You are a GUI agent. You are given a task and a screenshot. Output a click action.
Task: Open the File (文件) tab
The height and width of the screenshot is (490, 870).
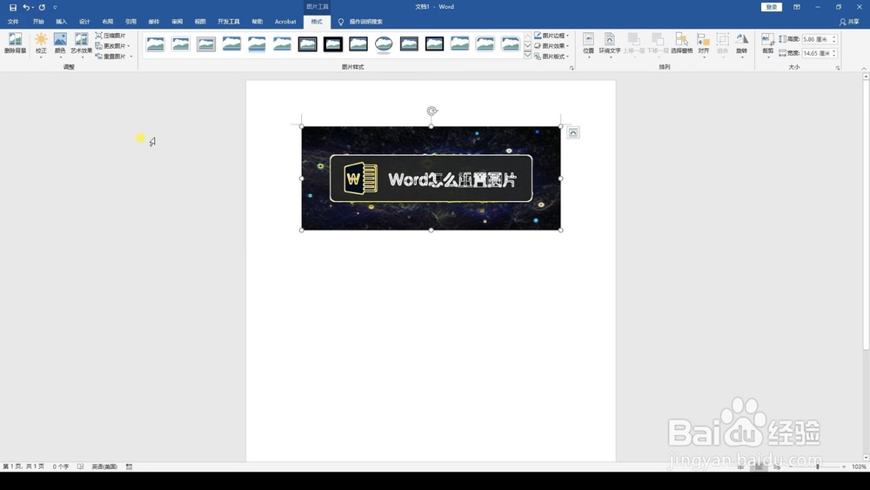13,22
